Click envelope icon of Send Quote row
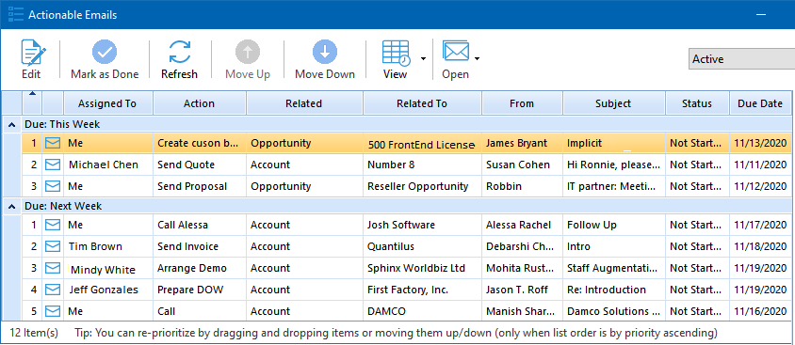795x345 pixels. coord(53,165)
